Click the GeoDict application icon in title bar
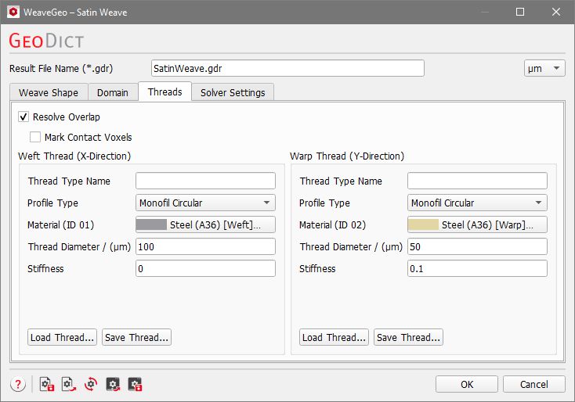The height and width of the screenshot is (402, 575). (x=13, y=12)
